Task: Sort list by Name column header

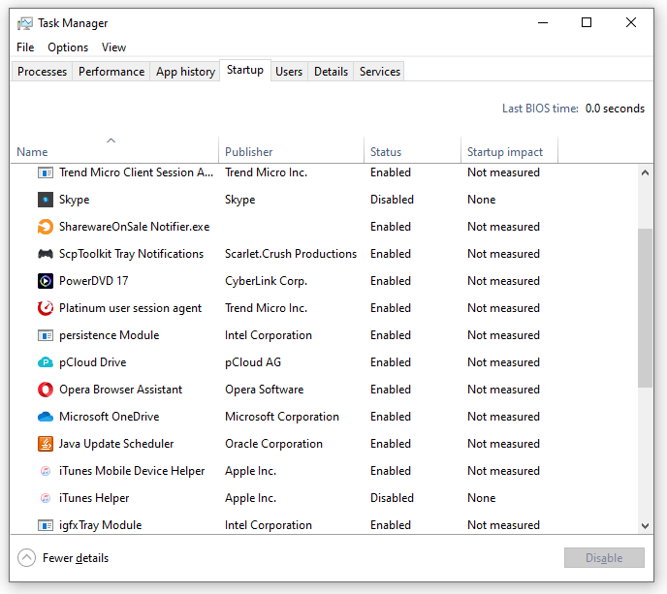Action: 33,152
